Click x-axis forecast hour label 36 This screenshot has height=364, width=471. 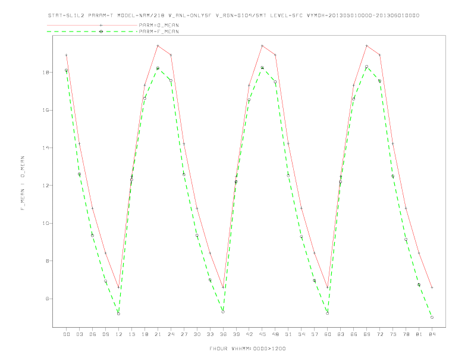[223, 334]
